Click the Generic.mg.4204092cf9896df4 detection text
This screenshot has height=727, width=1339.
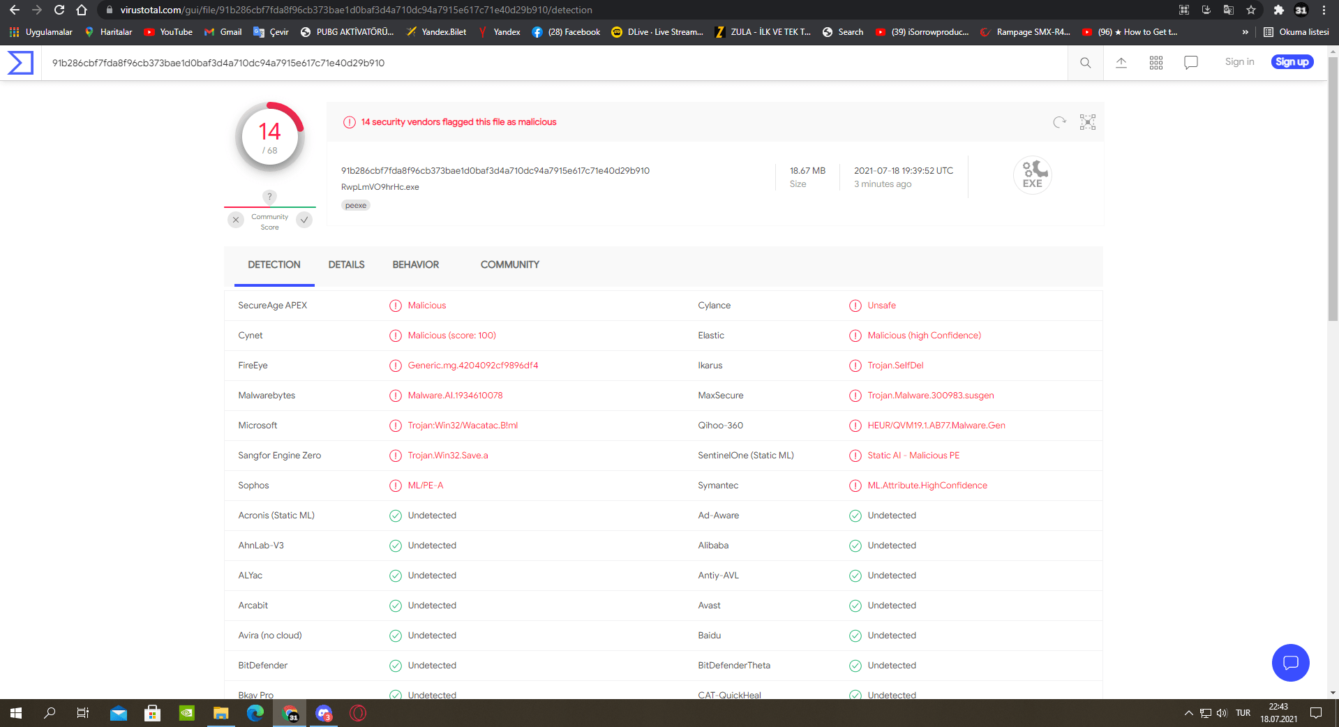[473, 366]
